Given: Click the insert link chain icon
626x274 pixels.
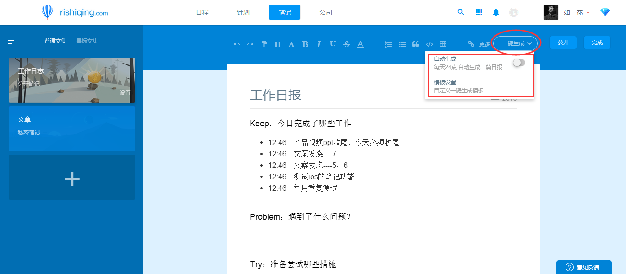Looking at the screenshot, I should [471, 44].
